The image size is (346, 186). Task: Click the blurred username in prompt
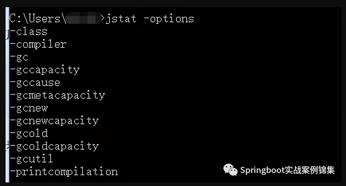pos(83,18)
